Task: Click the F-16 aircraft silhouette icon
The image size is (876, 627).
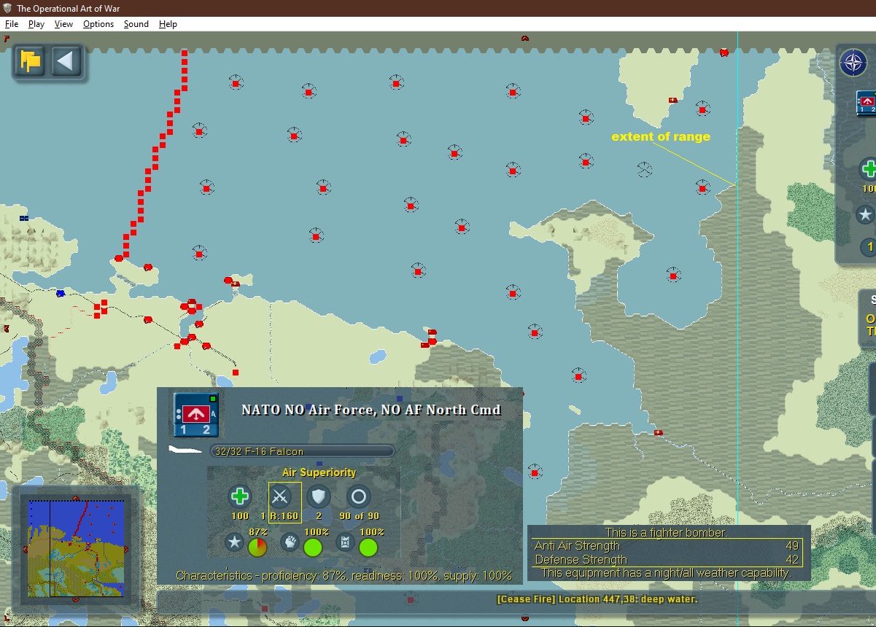Action: 185,451
